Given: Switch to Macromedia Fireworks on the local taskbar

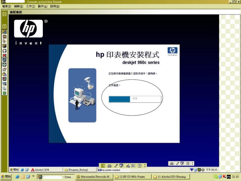Looking at the screenshot, I should 94,177.
